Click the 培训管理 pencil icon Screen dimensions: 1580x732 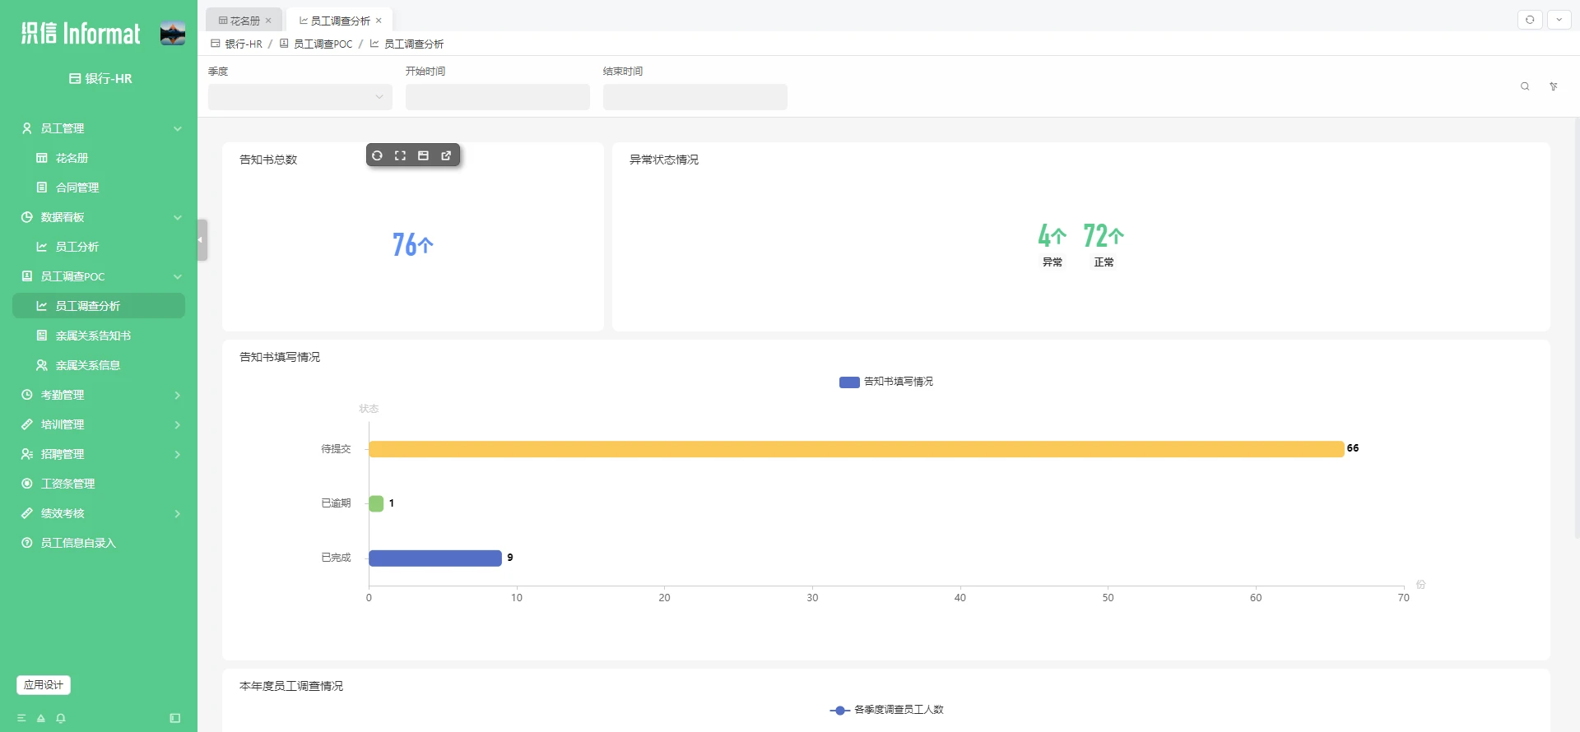26,424
